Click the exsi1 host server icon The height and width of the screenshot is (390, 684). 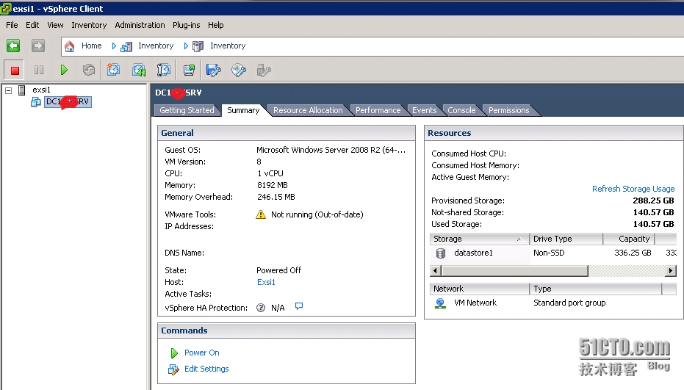pos(22,90)
